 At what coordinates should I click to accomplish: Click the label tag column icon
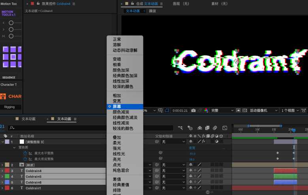click(6, 136)
